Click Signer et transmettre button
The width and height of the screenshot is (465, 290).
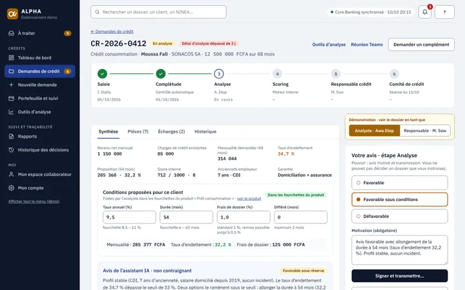tap(400, 276)
